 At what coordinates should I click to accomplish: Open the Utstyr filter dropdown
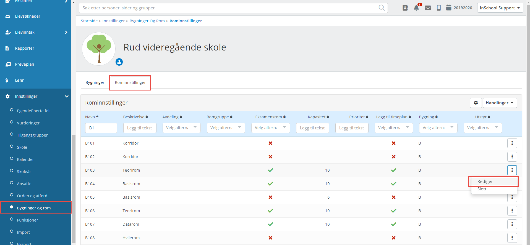(x=483, y=128)
